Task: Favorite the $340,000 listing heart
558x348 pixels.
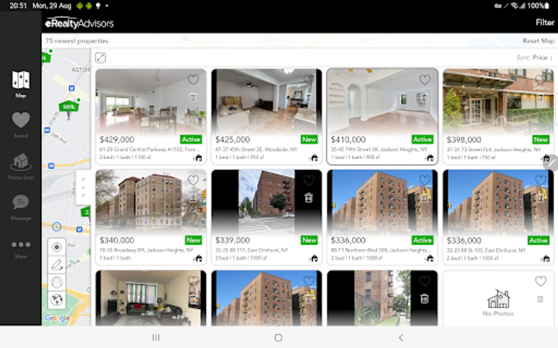Action: pyautogui.click(x=193, y=180)
